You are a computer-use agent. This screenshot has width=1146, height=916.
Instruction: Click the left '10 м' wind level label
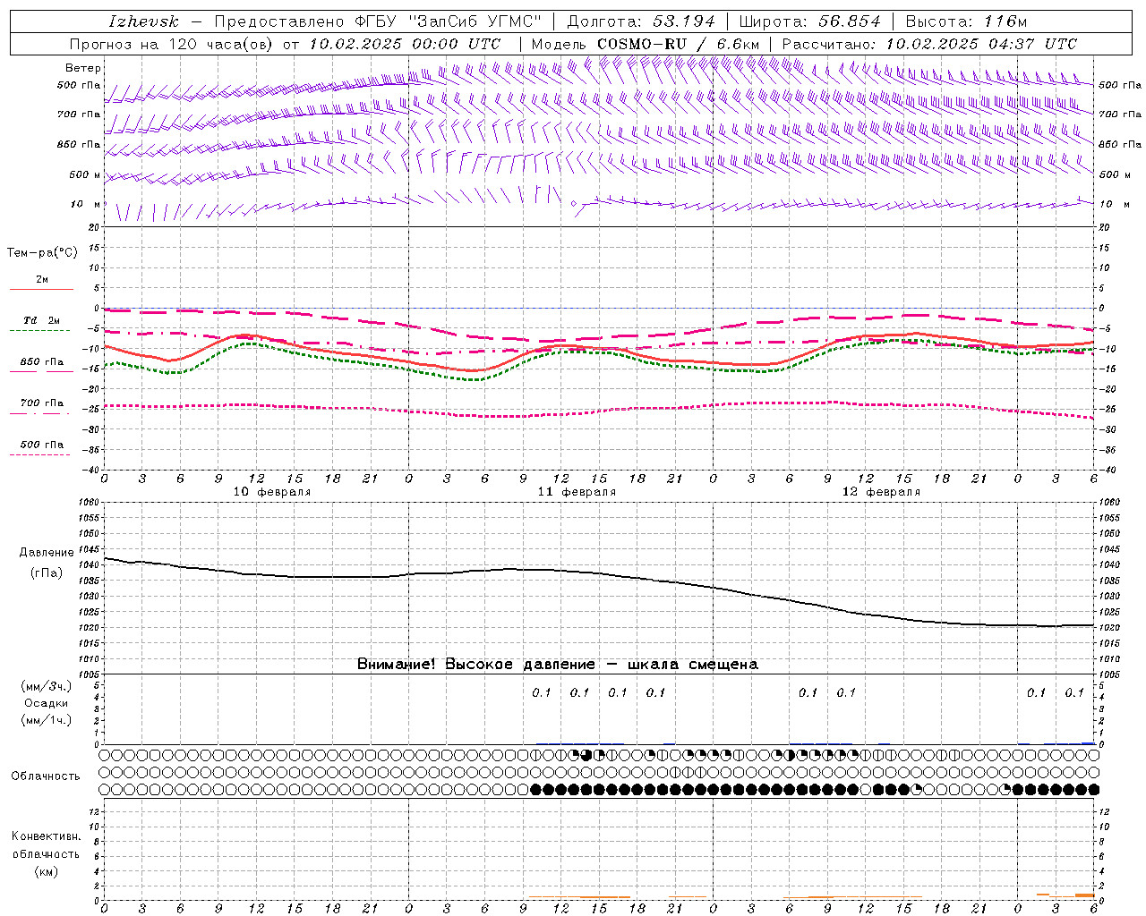click(85, 204)
